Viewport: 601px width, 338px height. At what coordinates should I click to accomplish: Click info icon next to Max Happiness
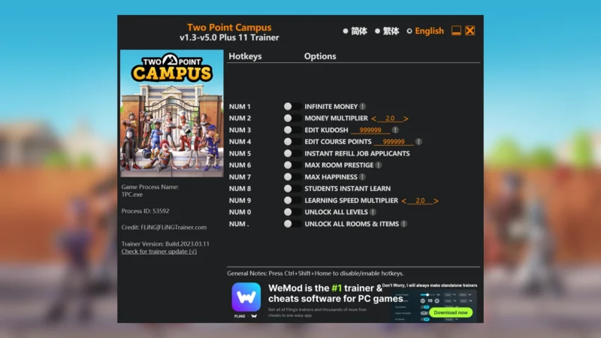point(362,177)
